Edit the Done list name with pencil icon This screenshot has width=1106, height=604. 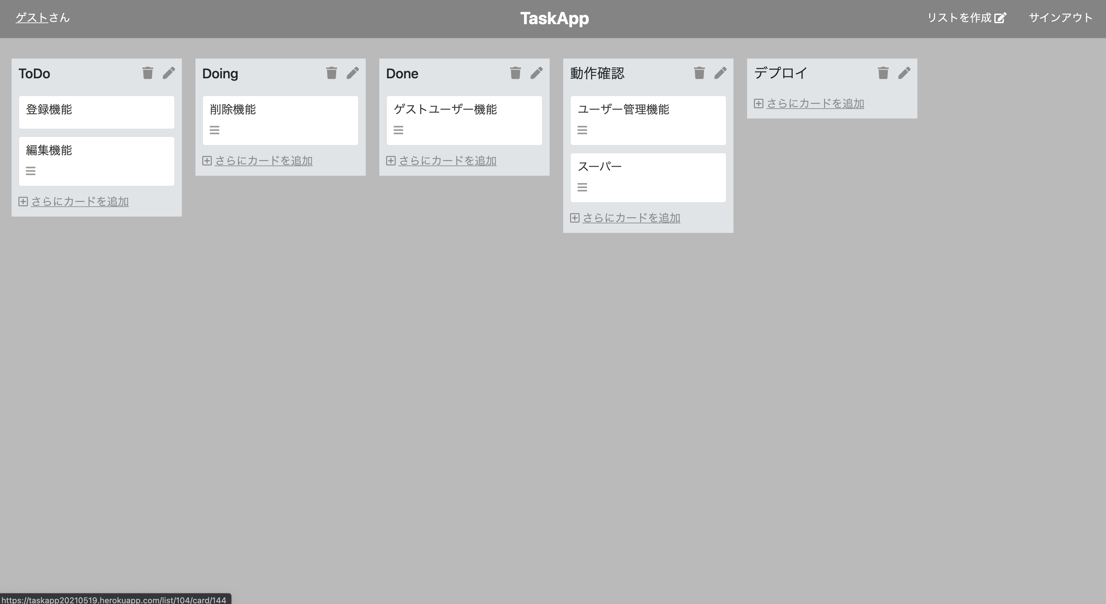point(536,73)
